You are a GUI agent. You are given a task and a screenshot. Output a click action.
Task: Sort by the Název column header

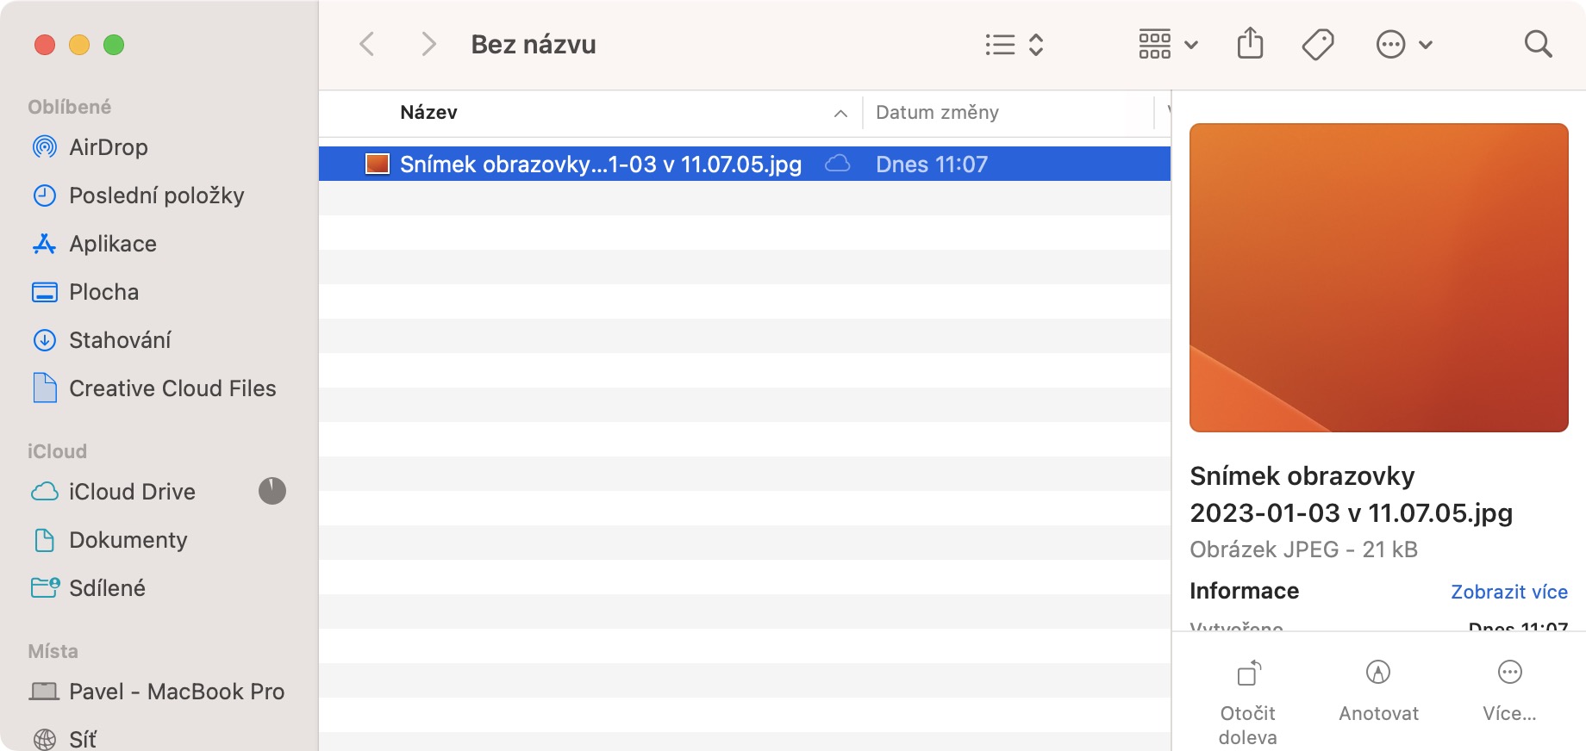point(429,113)
